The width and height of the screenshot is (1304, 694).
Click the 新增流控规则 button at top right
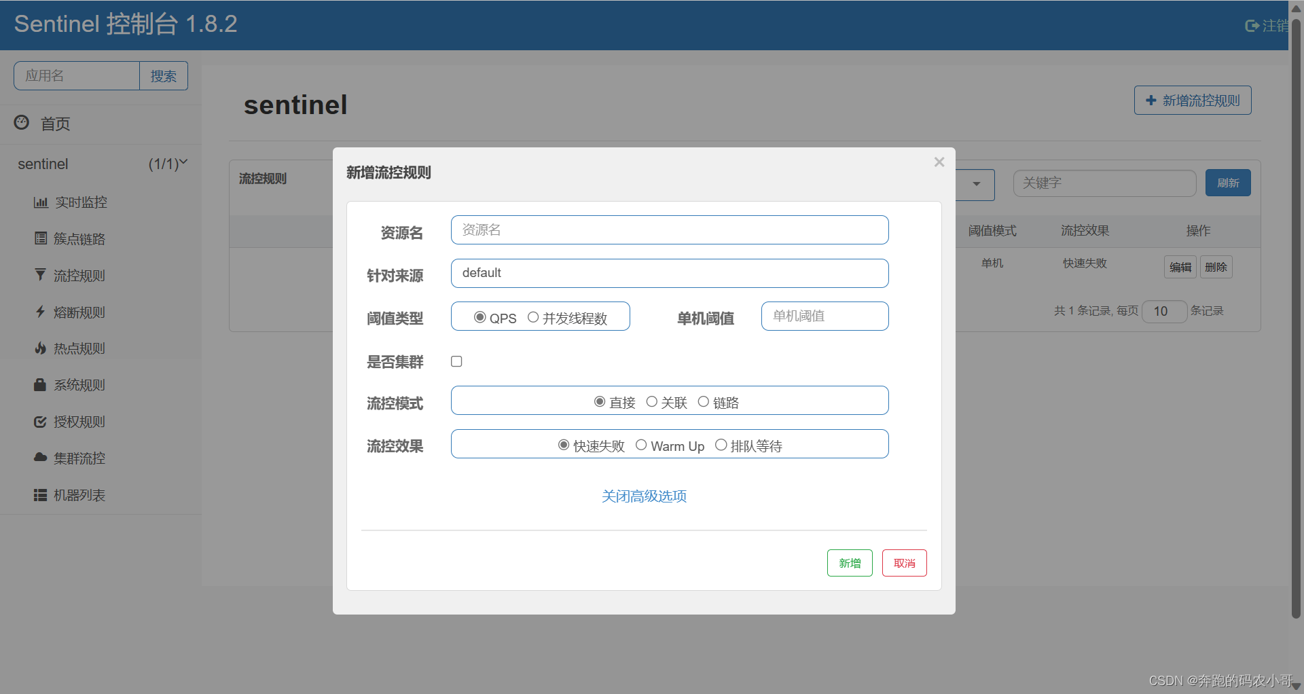1193,101
